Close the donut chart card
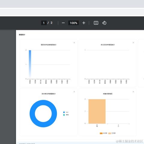This screenshot has height=144, width=144. pyautogui.click(x=74, y=92)
